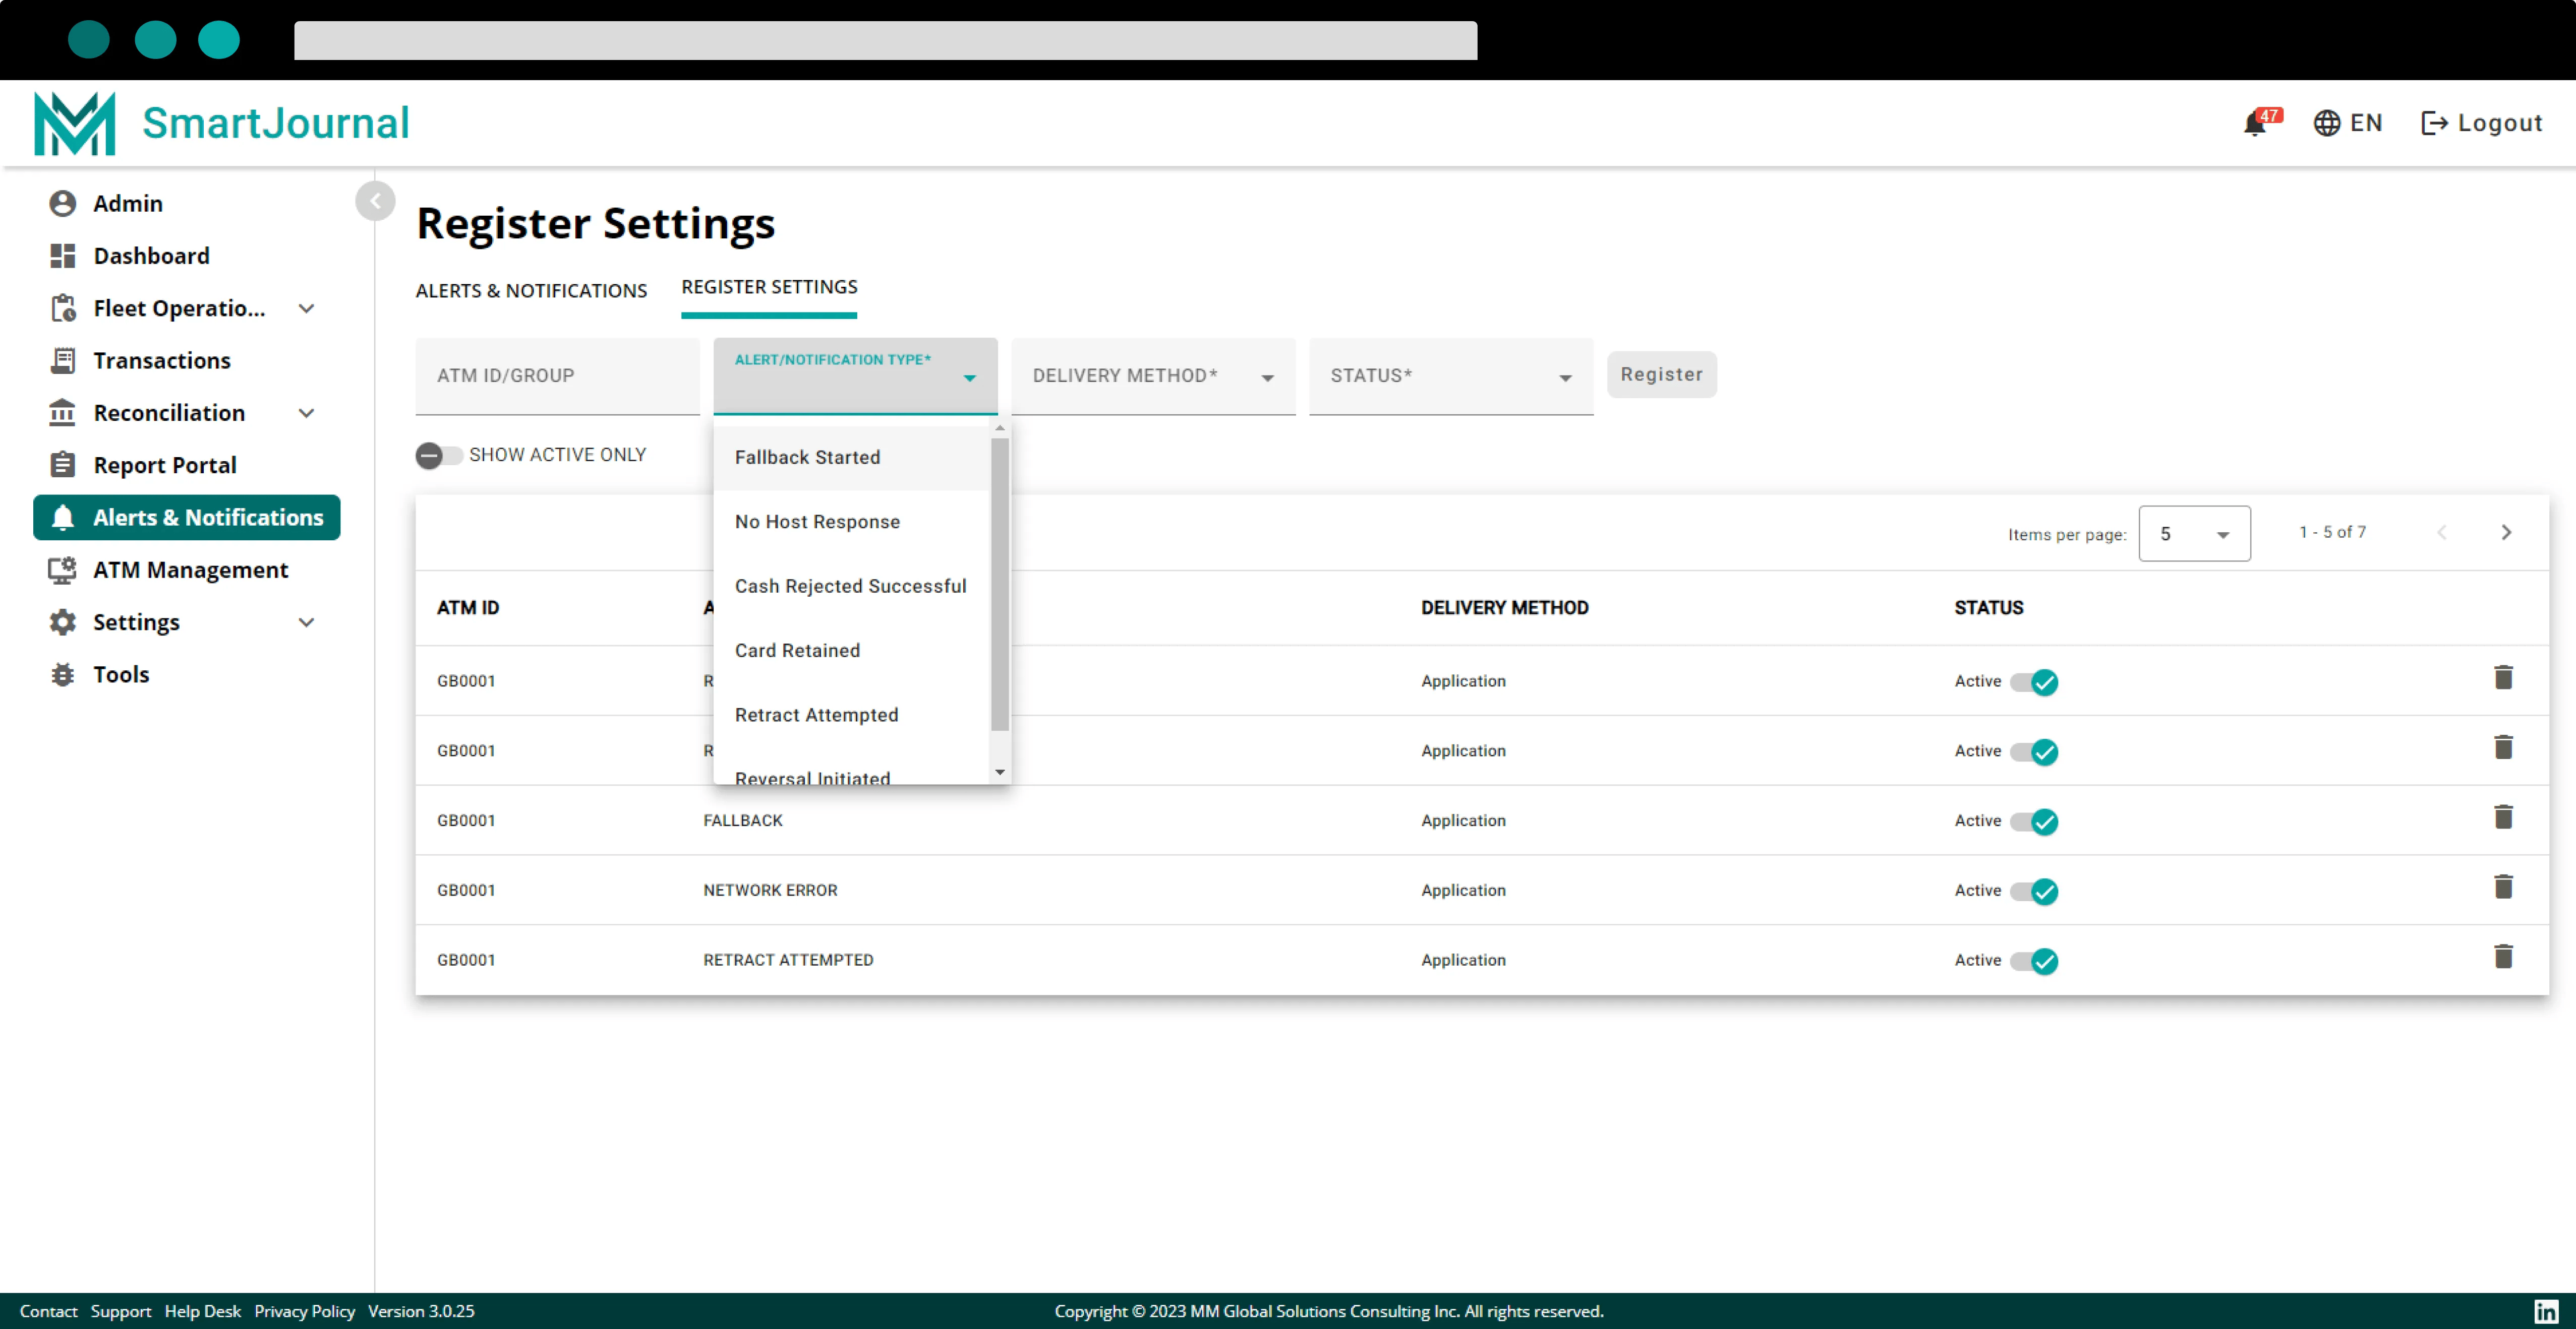The image size is (2576, 1329).
Task: Click the Report Portal clipboard icon
Action: [x=63, y=465]
